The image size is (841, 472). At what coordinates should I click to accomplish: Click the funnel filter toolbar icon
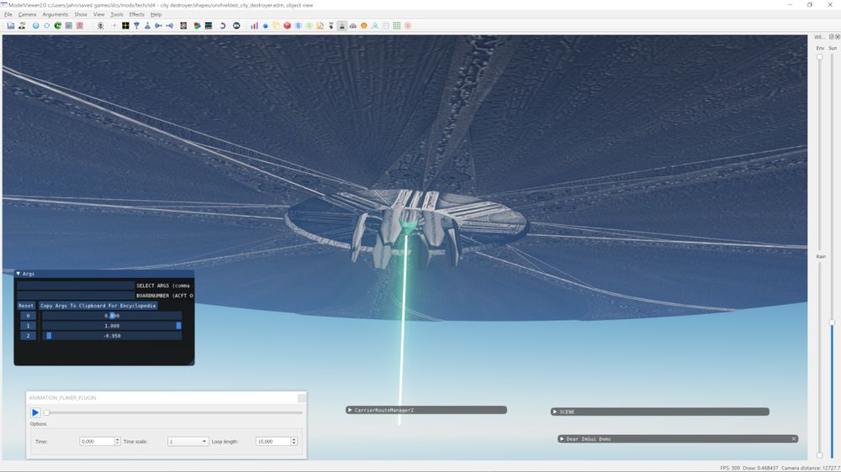(x=136, y=26)
